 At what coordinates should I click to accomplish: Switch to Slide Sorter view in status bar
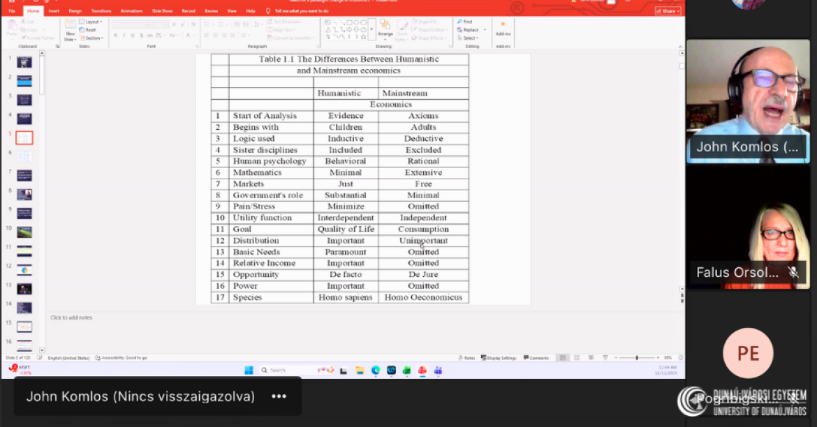(575, 358)
